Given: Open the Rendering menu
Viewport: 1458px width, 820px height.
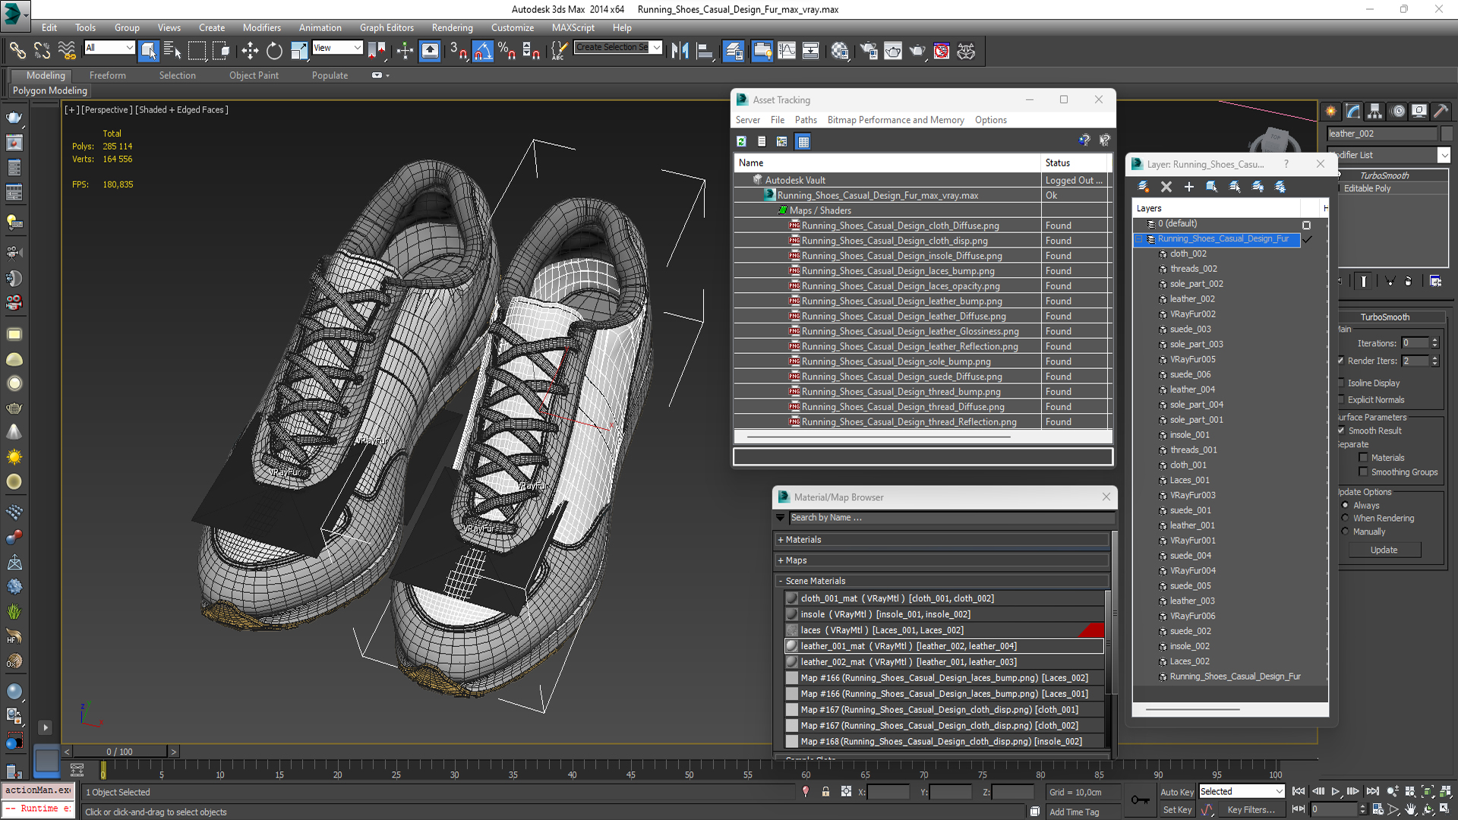Looking at the screenshot, I should [452, 27].
